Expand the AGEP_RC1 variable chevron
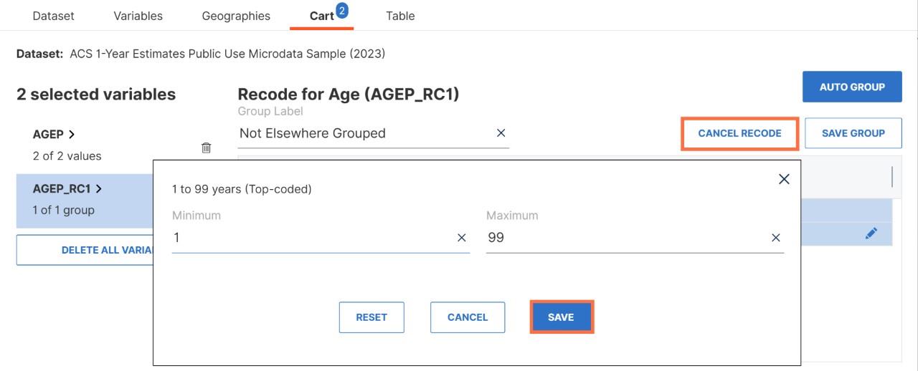This screenshot has height=371, width=918. pos(98,189)
